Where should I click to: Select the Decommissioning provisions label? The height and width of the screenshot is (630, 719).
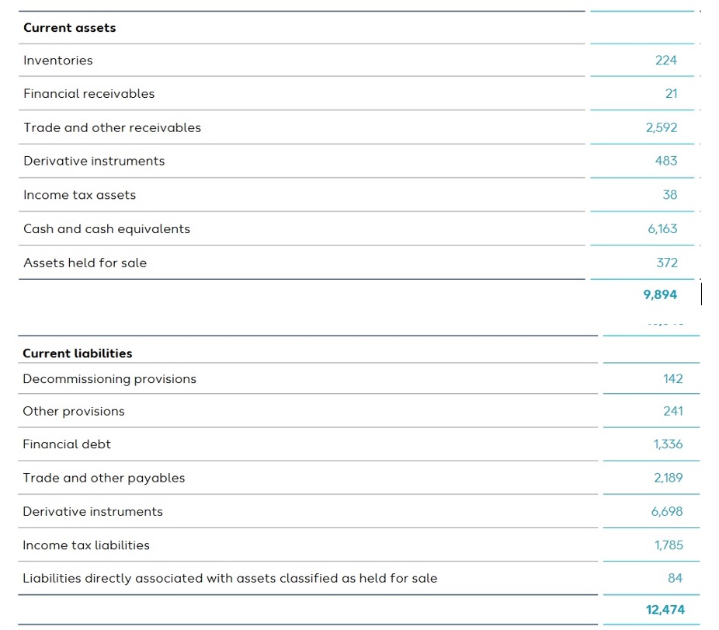(109, 379)
